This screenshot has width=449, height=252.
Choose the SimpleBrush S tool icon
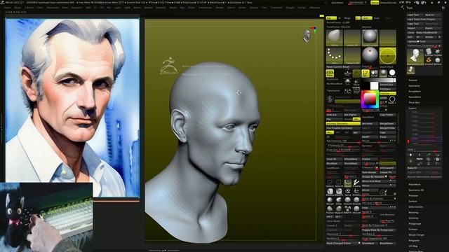click(x=429, y=61)
